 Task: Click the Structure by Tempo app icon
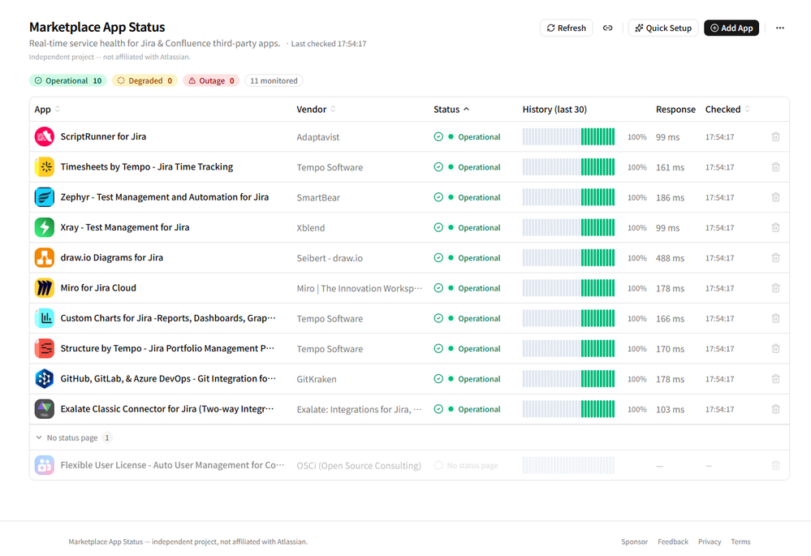point(45,348)
